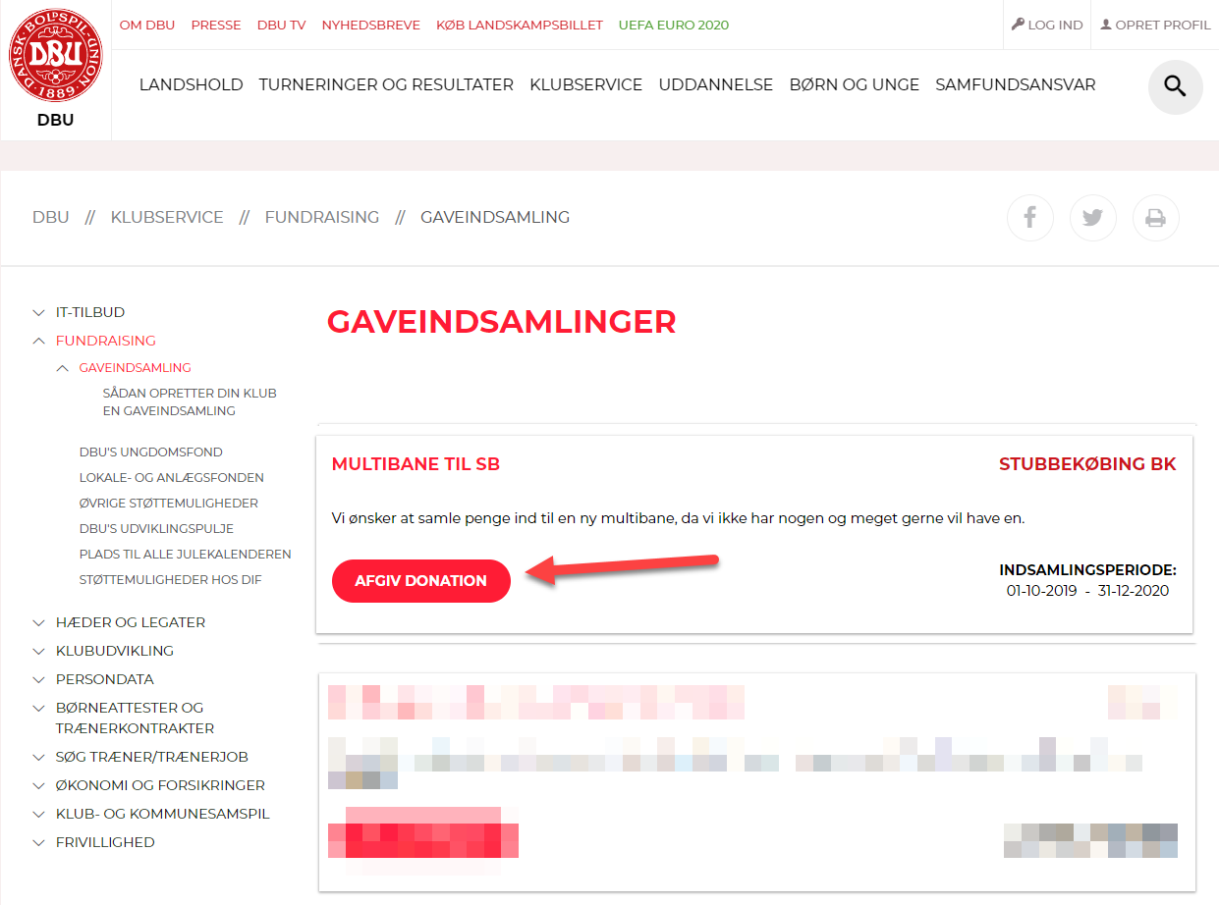Select ØKONOMI OG FORSIKRINGER label in sidebar
1219x905 pixels.
click(160, 786)
